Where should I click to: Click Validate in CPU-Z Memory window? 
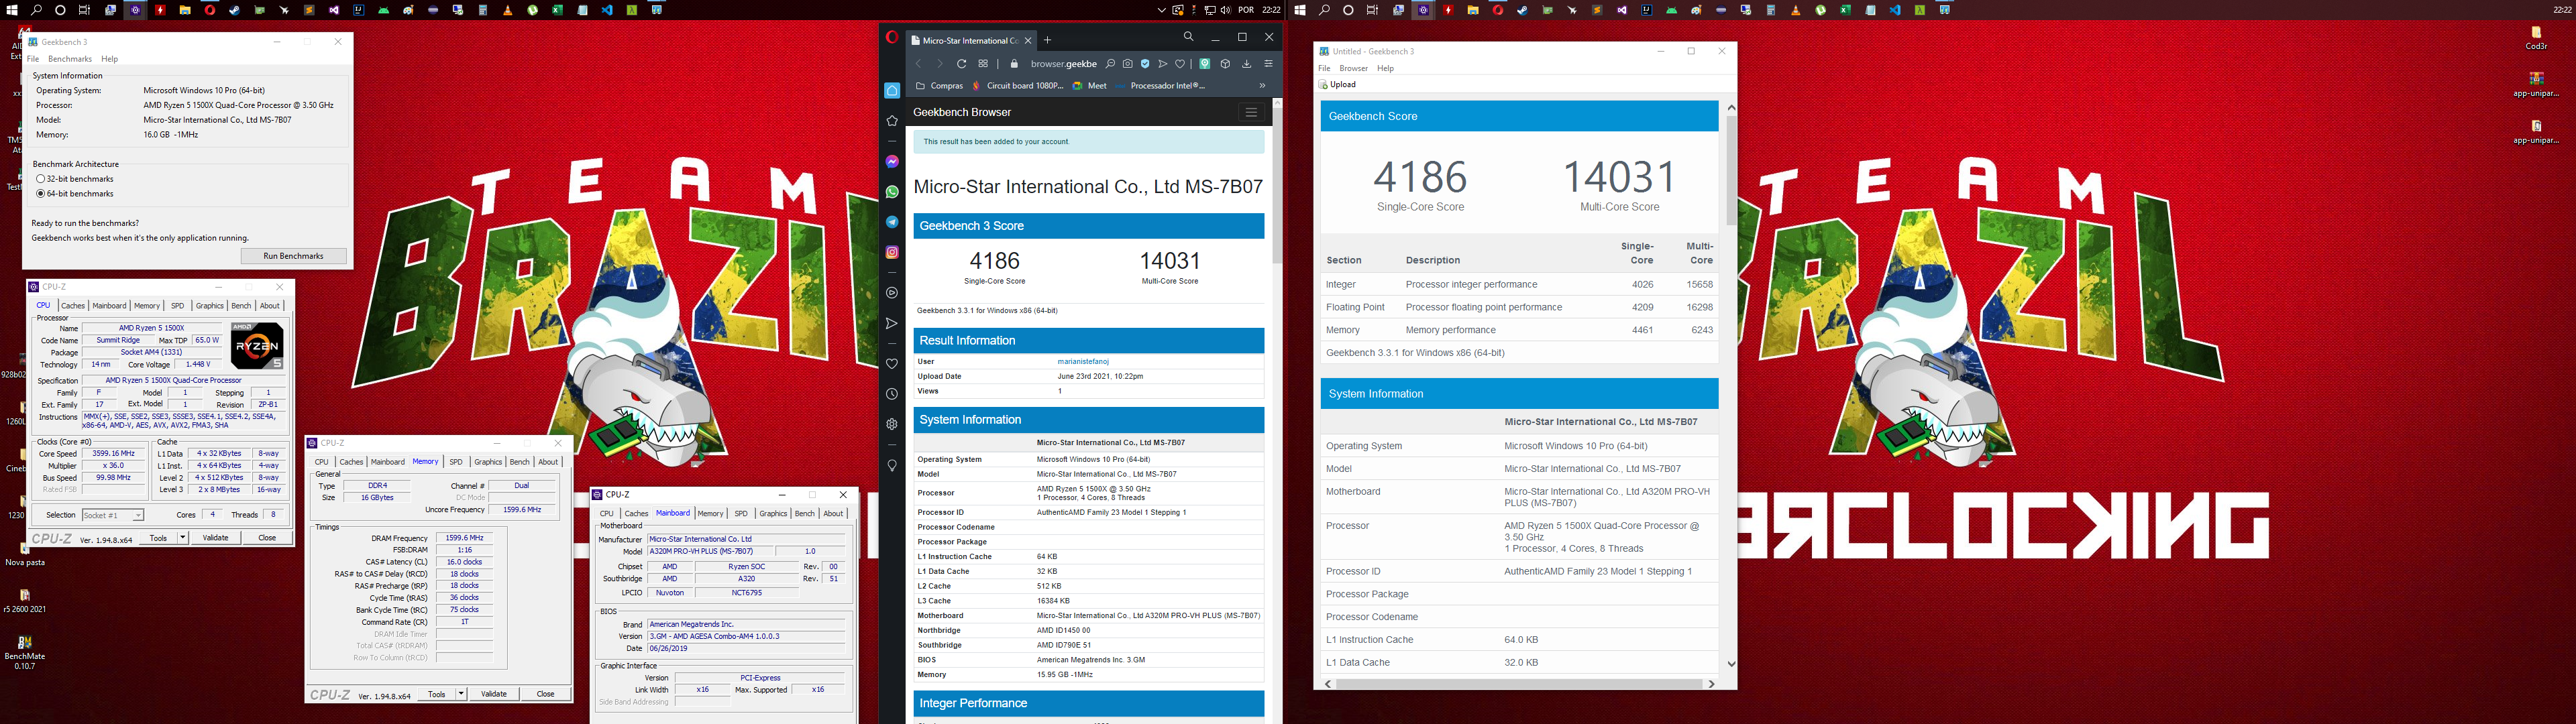point(494,694)
